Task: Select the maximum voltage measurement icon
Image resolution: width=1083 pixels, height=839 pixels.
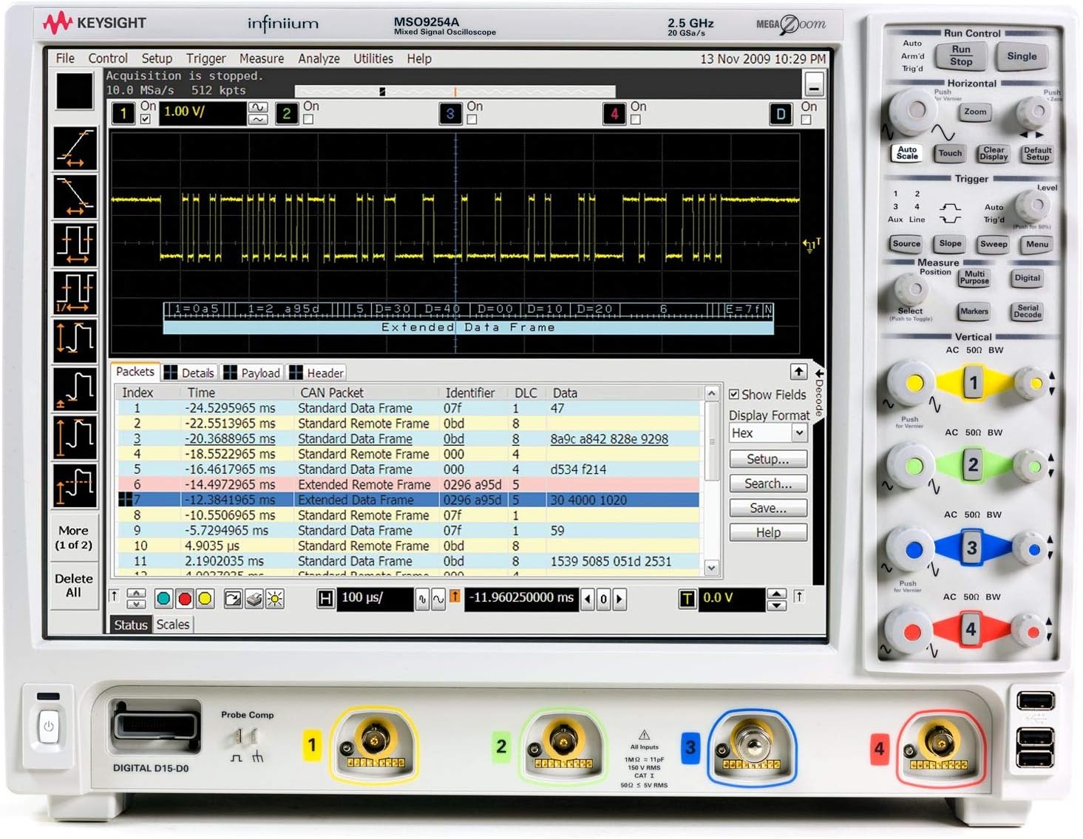Action: click(x=75, y=436)
